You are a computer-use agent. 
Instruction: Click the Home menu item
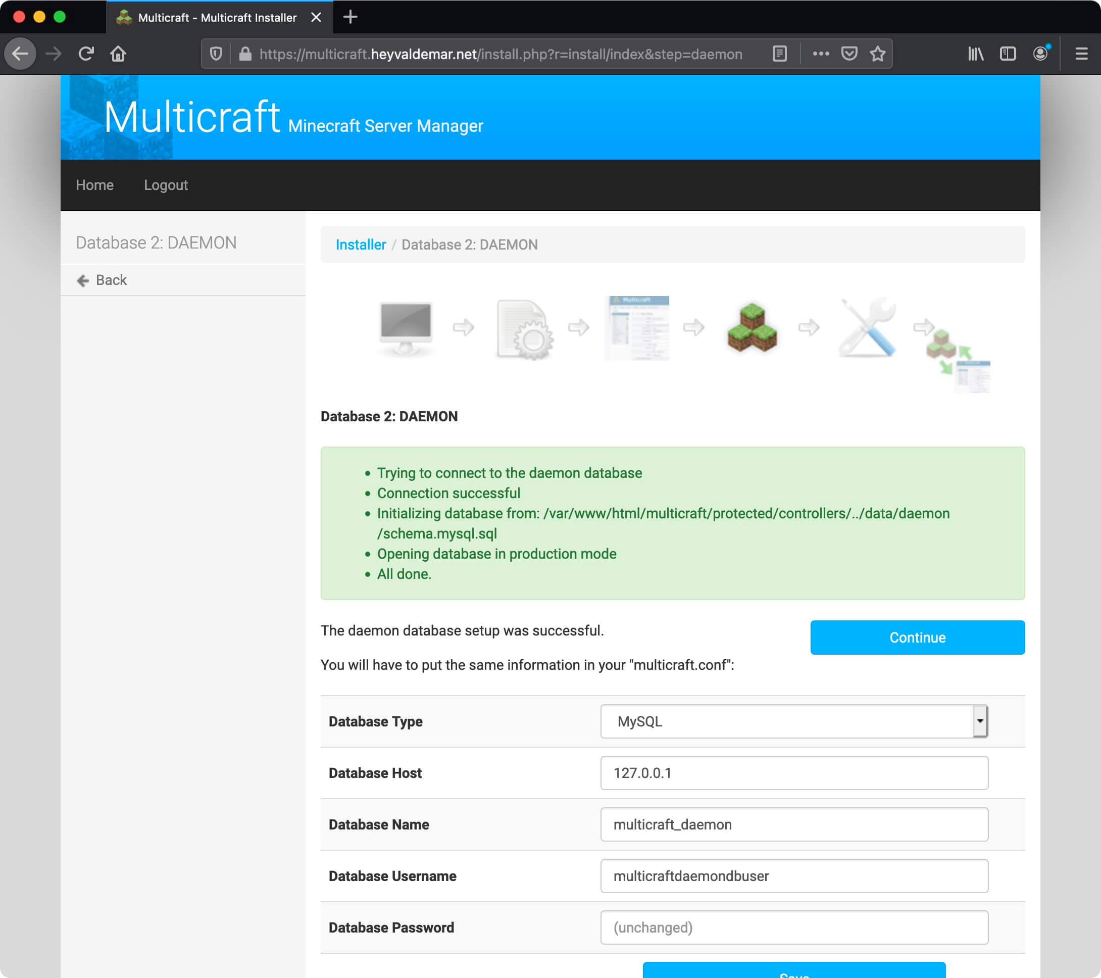pos(94,184)
